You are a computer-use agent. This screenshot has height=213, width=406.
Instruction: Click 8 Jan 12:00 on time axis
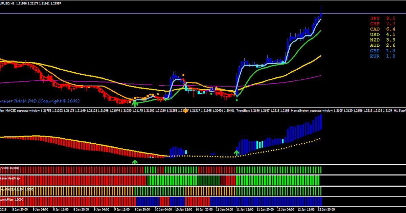(x=61, y=210)
